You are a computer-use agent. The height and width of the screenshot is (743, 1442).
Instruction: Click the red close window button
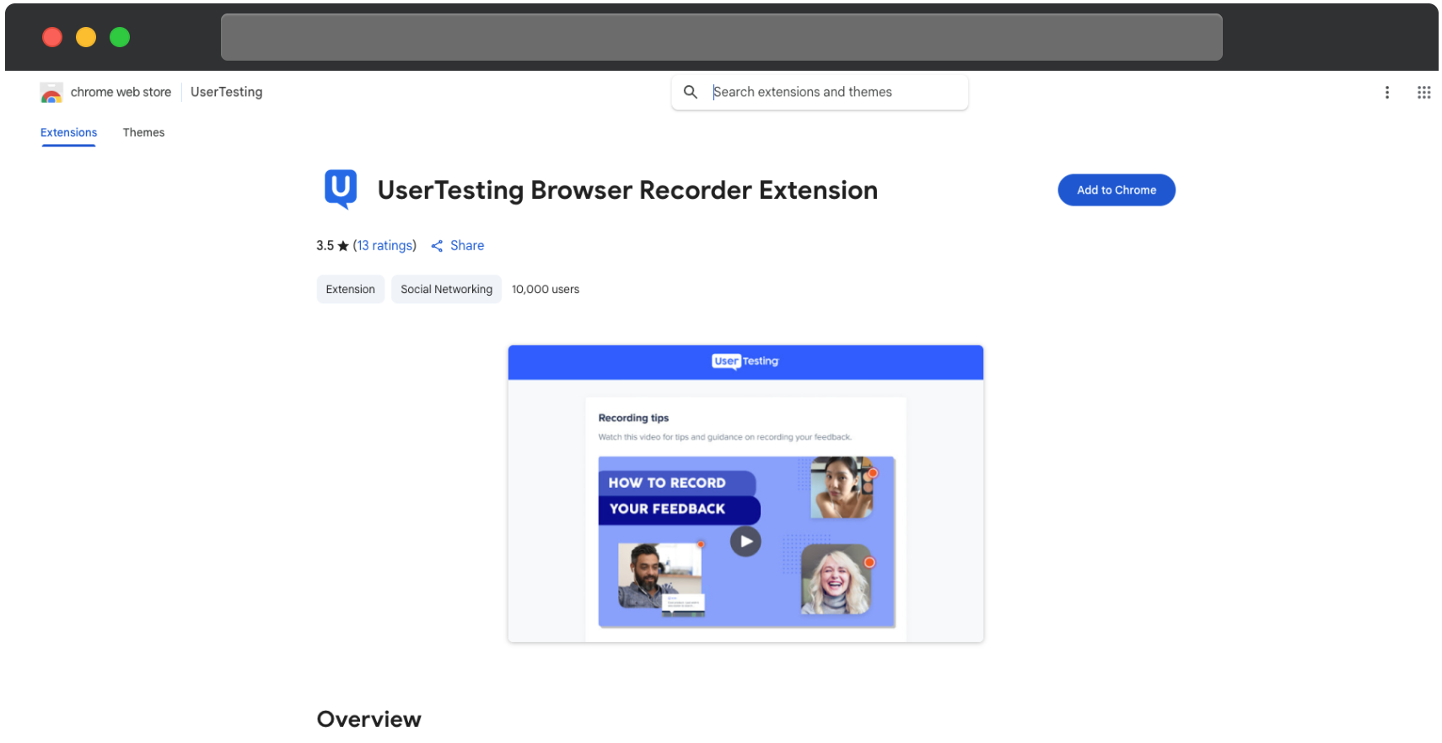coord(52,37)
